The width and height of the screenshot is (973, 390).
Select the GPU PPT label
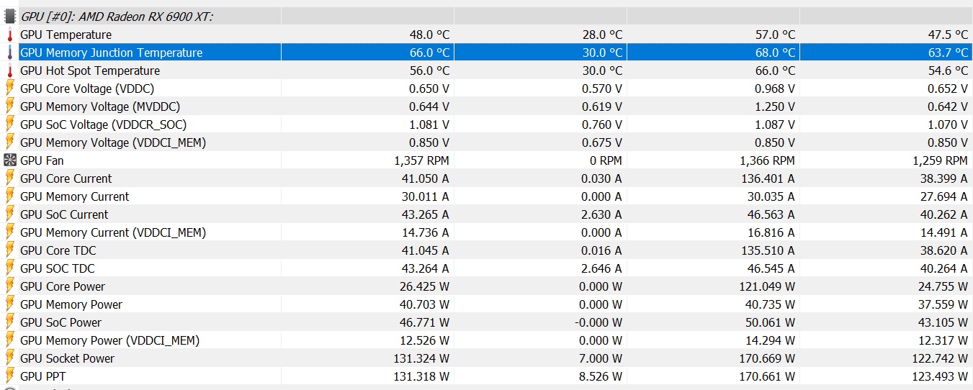(x=43, y=376)
